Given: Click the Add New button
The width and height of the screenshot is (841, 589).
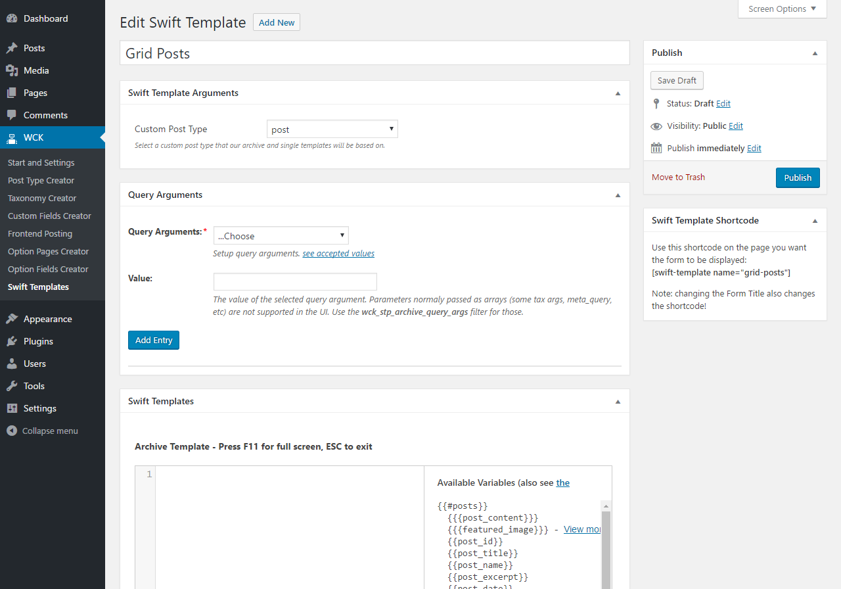Looking at the screenshot, I should [277, 22].
